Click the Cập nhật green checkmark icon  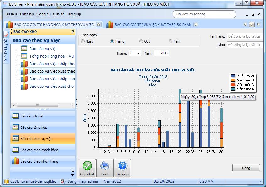[87, 166]
